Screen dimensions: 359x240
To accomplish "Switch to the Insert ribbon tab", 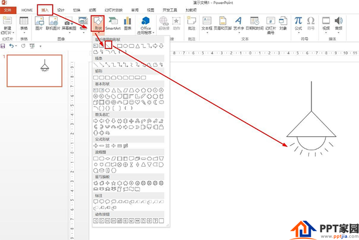I will 45,10.
